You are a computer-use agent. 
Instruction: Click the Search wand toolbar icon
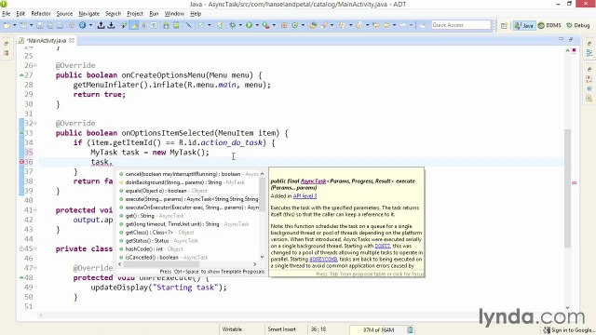tap(324, 25)
